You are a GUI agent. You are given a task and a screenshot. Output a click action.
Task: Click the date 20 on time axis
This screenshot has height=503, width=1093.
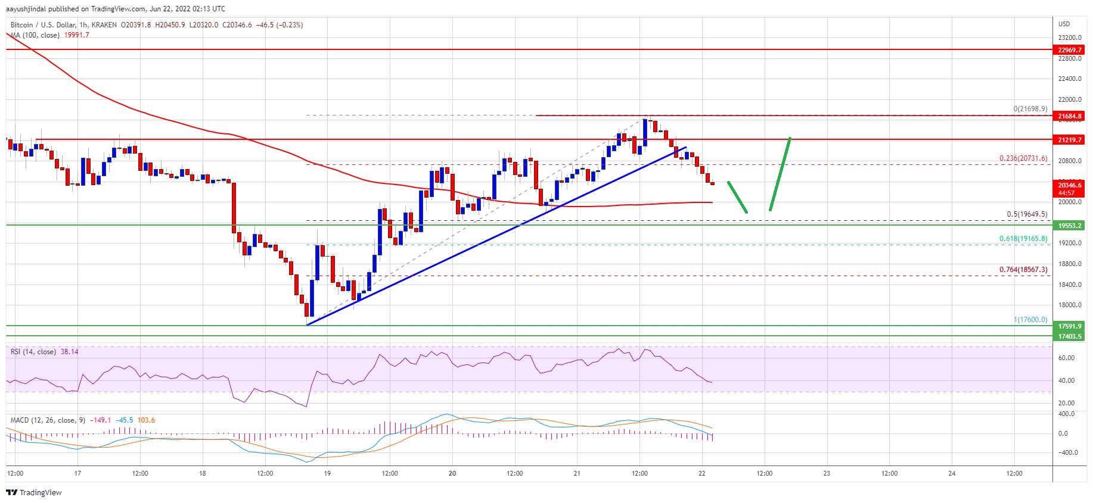coord(452,473)
